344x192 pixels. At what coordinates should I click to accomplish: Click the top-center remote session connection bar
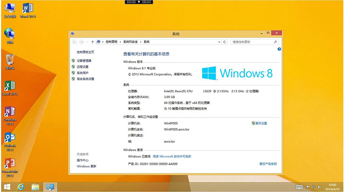(139, 2)
